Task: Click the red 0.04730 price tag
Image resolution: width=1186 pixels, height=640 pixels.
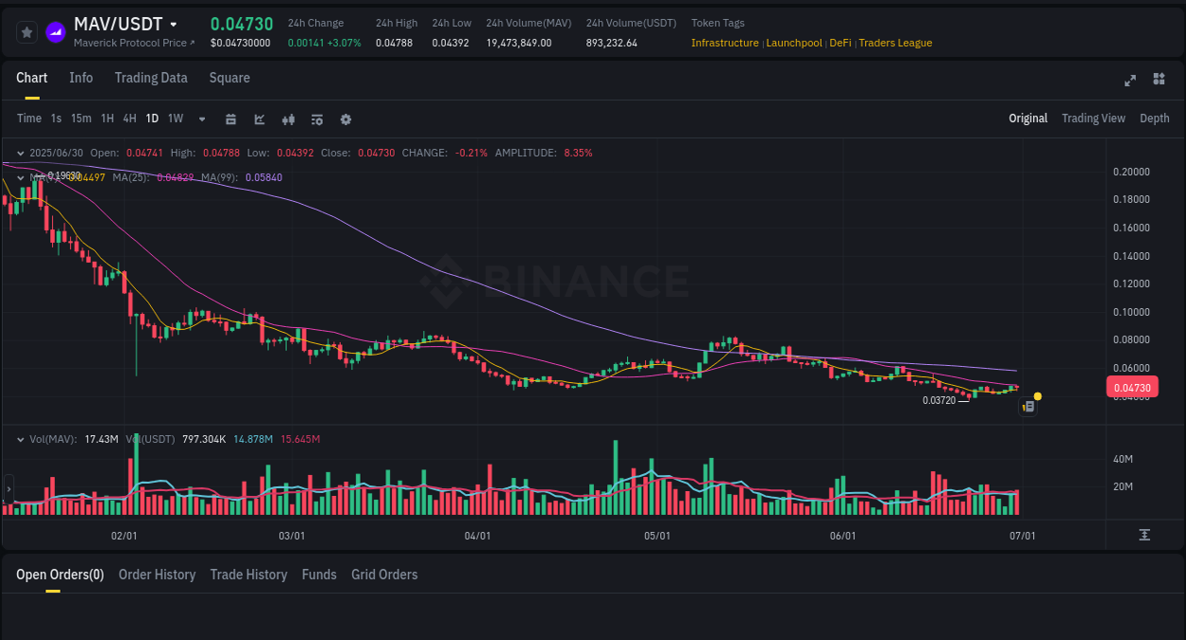Action: pyautogui.click(x=1135, y=387)
